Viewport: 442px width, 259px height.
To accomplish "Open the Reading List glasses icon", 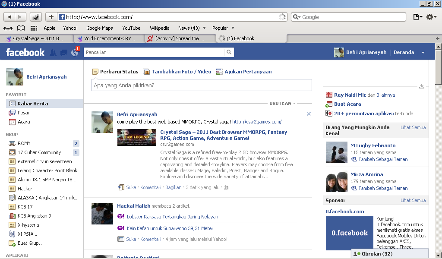I will coord(8,28).
